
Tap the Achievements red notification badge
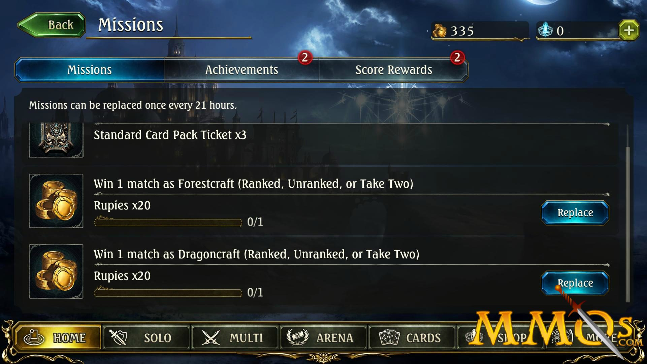[x=305, y=58]
